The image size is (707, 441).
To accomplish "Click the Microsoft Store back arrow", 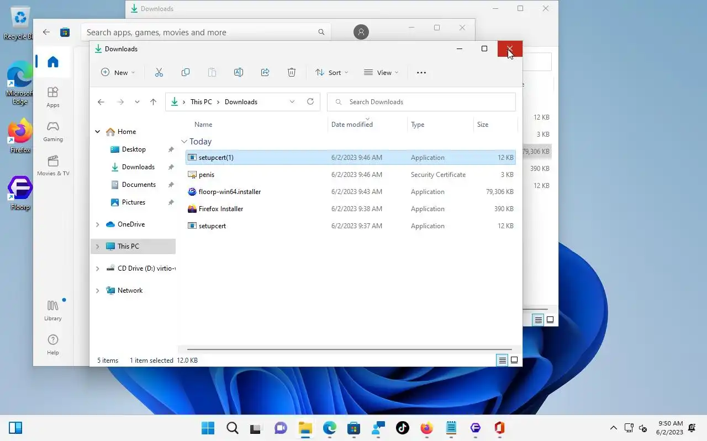I will [x=46, y=32].
